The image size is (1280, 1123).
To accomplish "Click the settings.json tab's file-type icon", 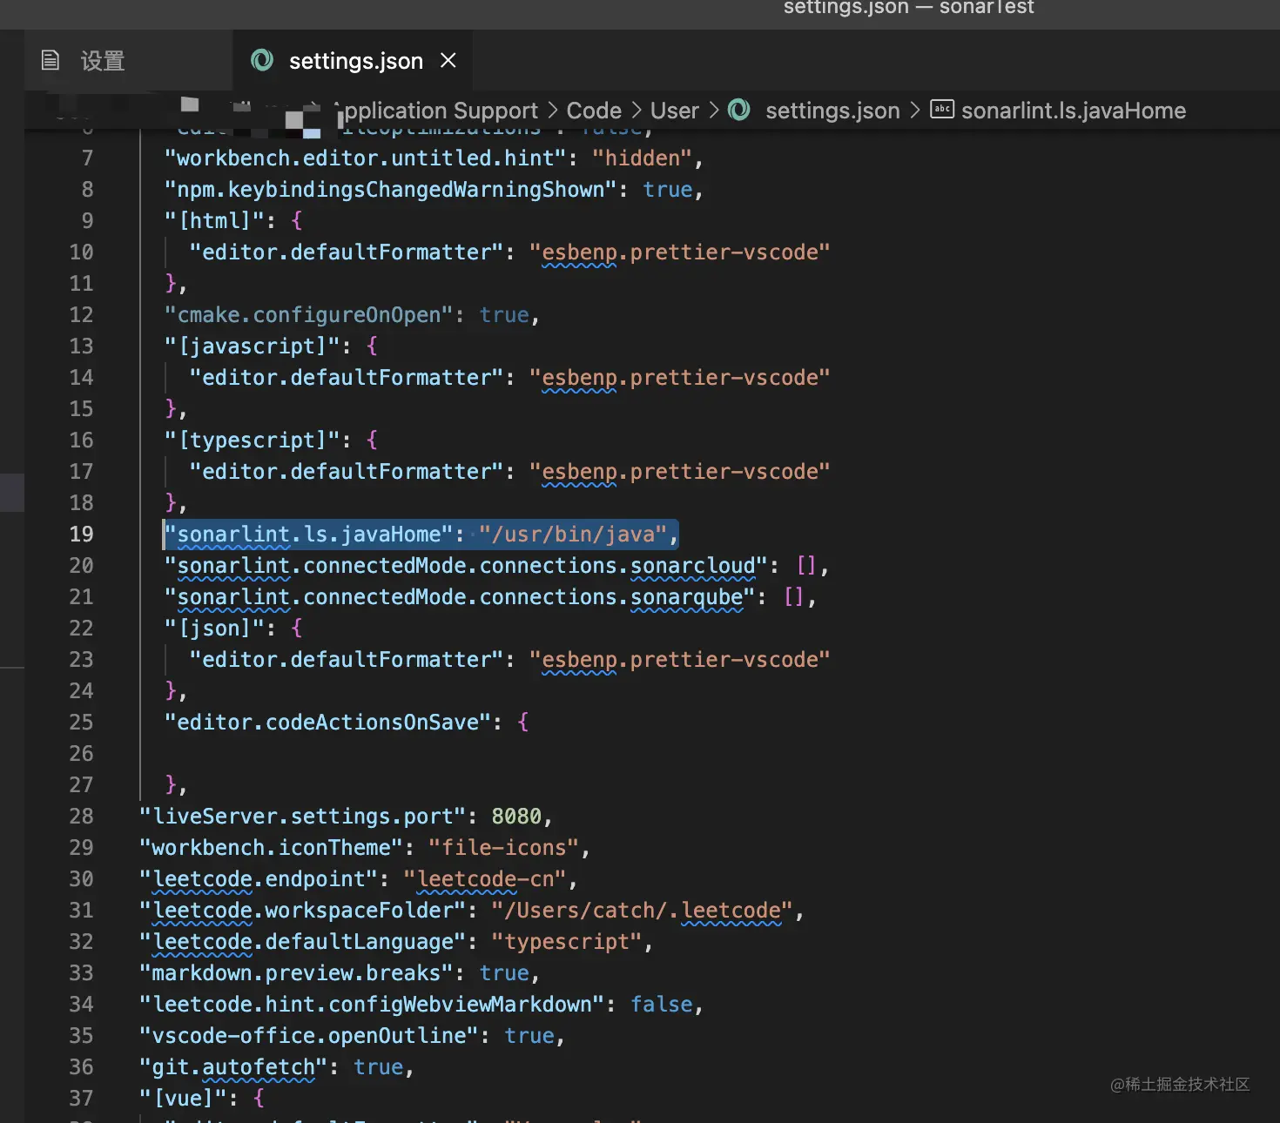I will 262,60.
